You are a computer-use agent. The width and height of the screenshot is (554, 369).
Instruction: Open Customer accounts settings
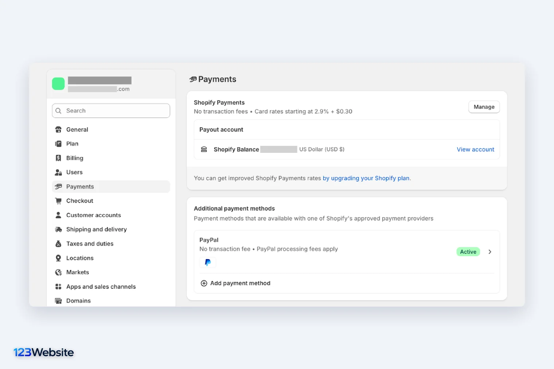pos(111,215)
